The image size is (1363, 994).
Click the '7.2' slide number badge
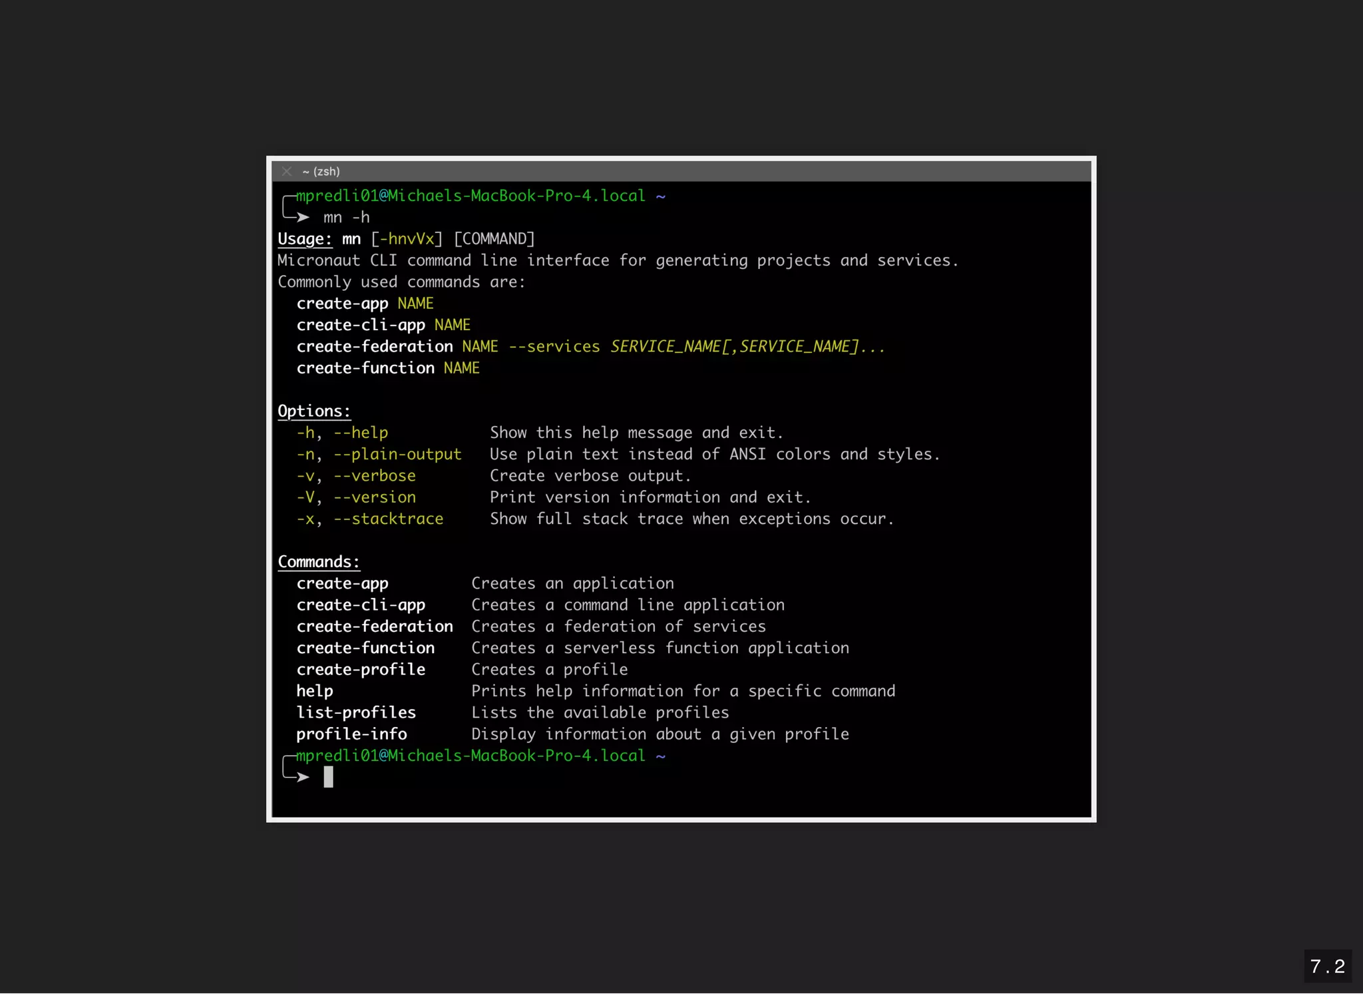coord(1327,967)
